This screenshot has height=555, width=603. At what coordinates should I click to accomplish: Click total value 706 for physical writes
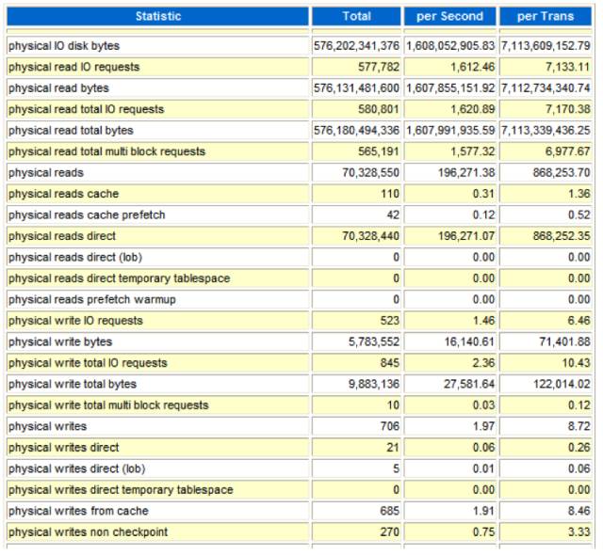(x=390, y=426)
